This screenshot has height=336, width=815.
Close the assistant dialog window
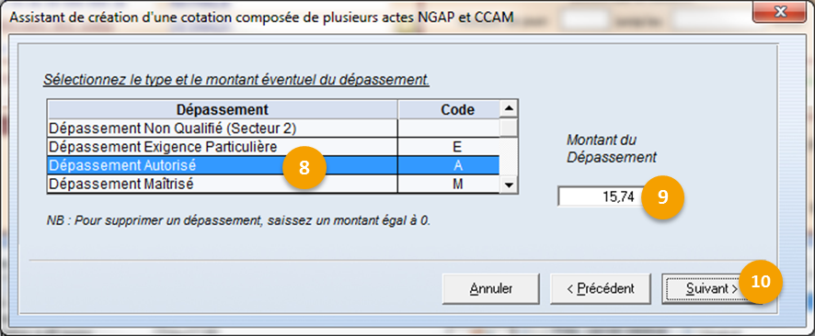tap(779, 11)
